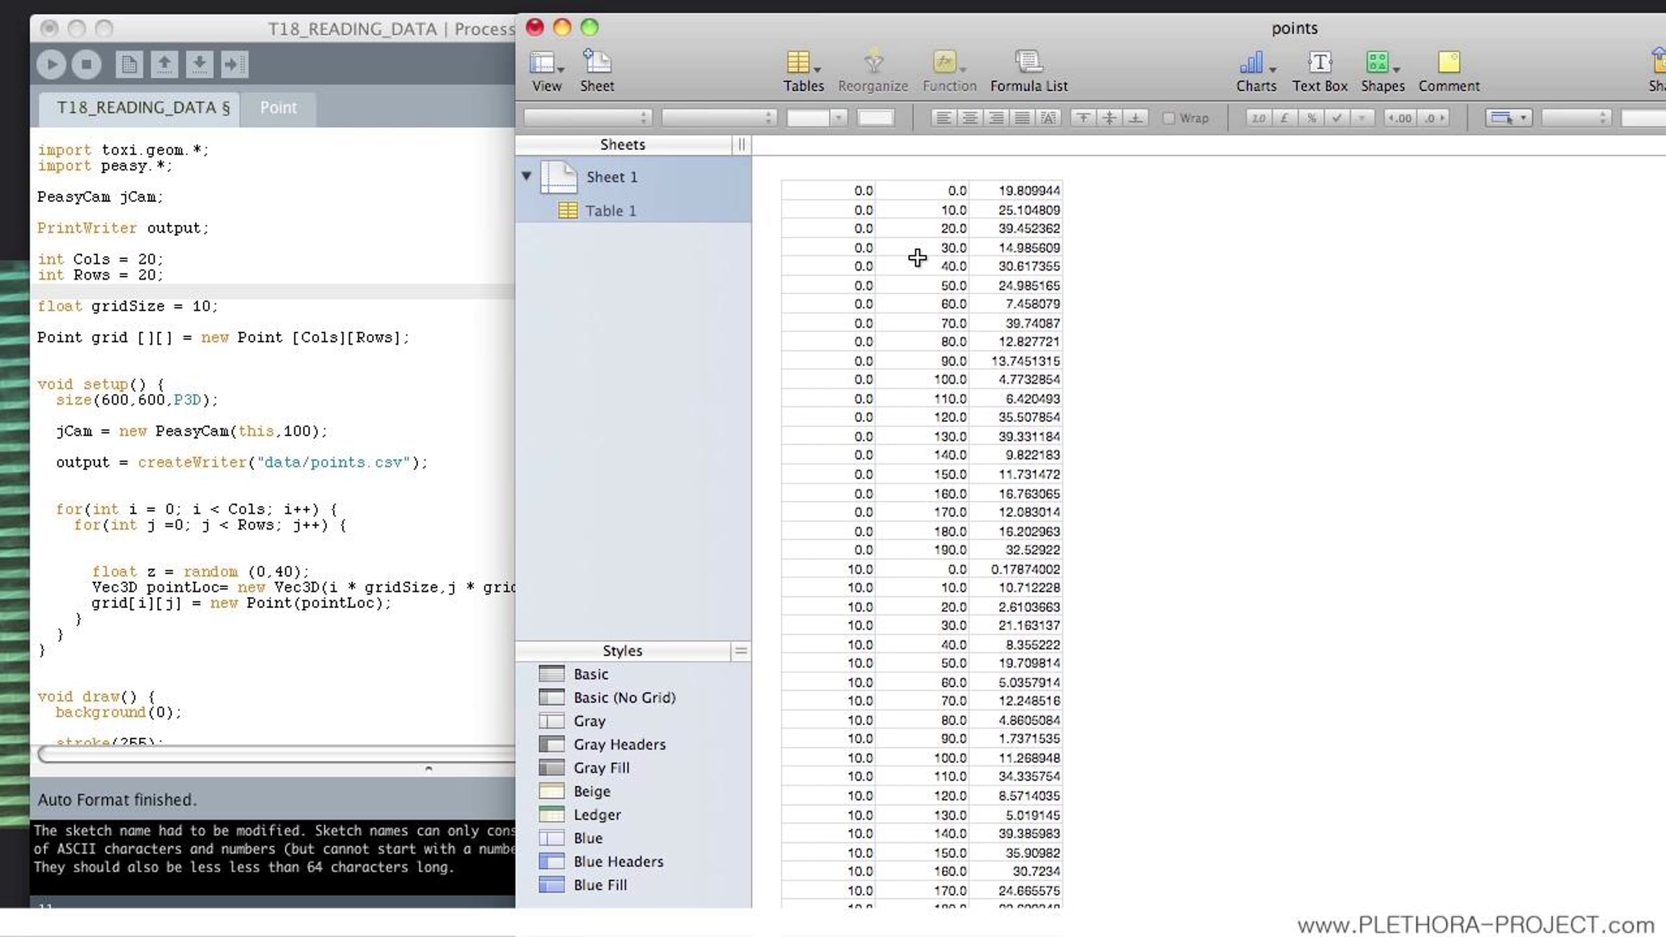Apply the Blue Headers table style
The width and height of the screenshot is (1666, 937).
pyautogui.click(x=618, y=861)
